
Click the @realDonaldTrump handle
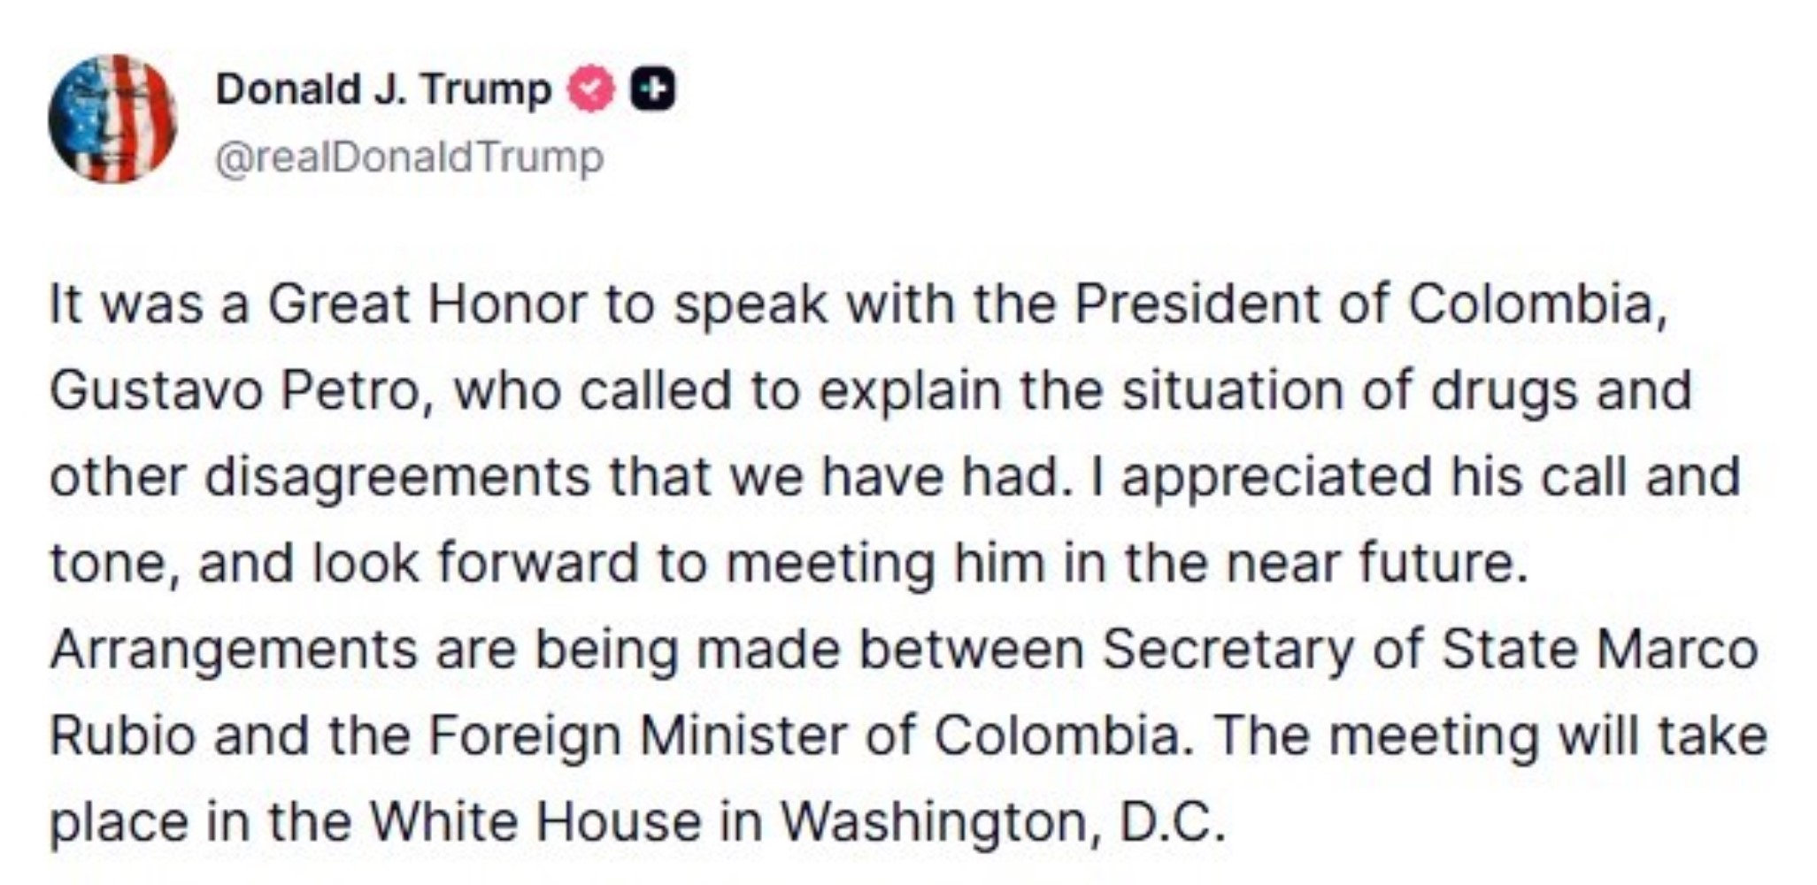point(409,158)
